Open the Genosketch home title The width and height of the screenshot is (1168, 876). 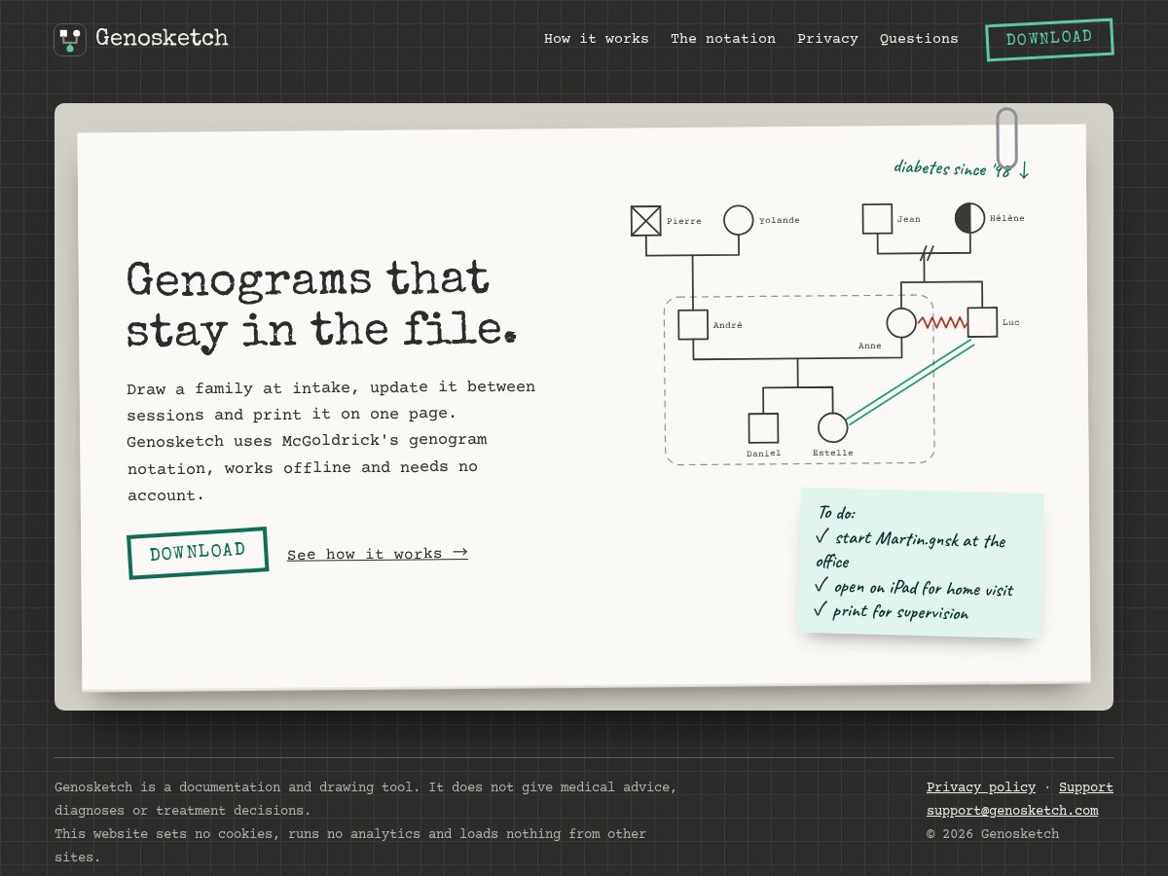coord(162,39)
